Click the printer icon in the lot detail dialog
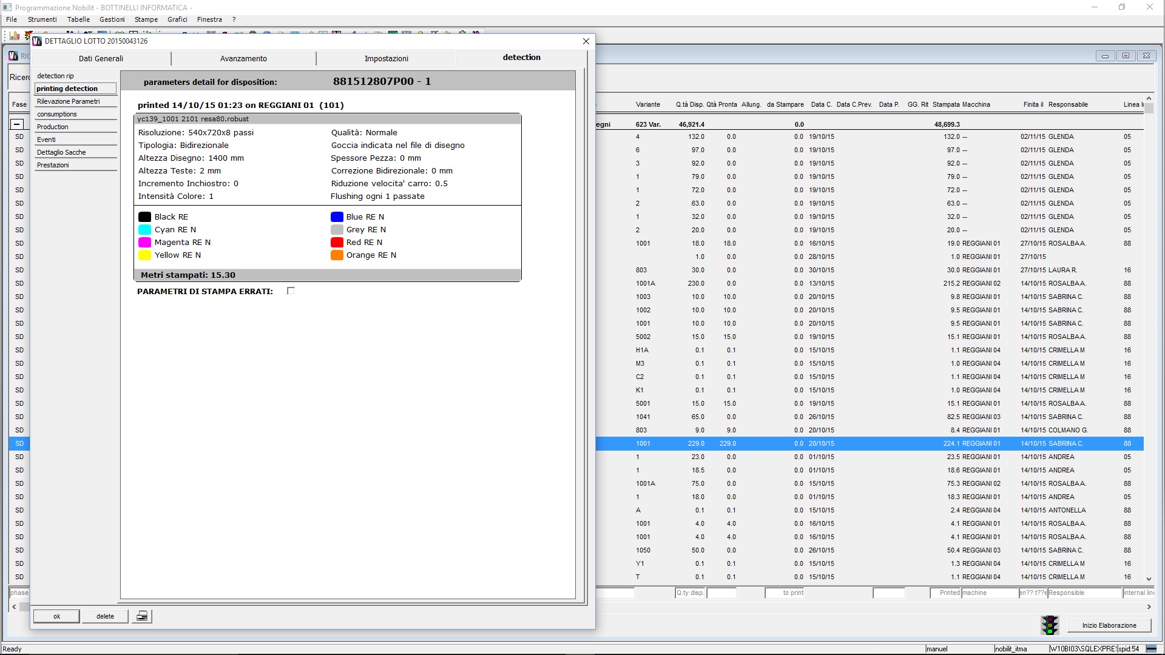This screenshot has height=655, width=1165. click(x=142, y=616)
